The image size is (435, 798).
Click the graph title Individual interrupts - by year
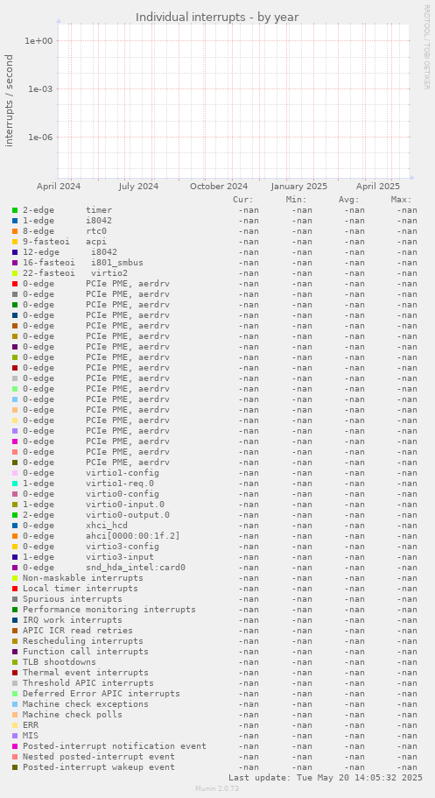217,18
